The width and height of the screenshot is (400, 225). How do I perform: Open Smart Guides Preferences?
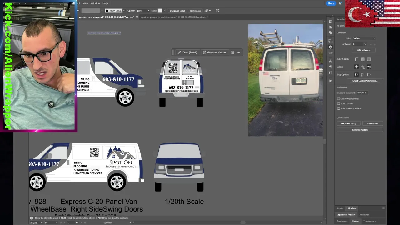tap(365, 81)
